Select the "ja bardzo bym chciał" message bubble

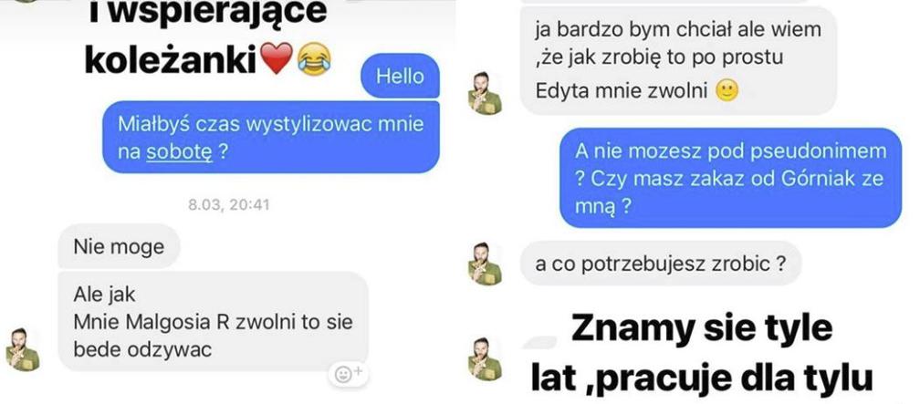pyautogui.click(x=678, y=60)
